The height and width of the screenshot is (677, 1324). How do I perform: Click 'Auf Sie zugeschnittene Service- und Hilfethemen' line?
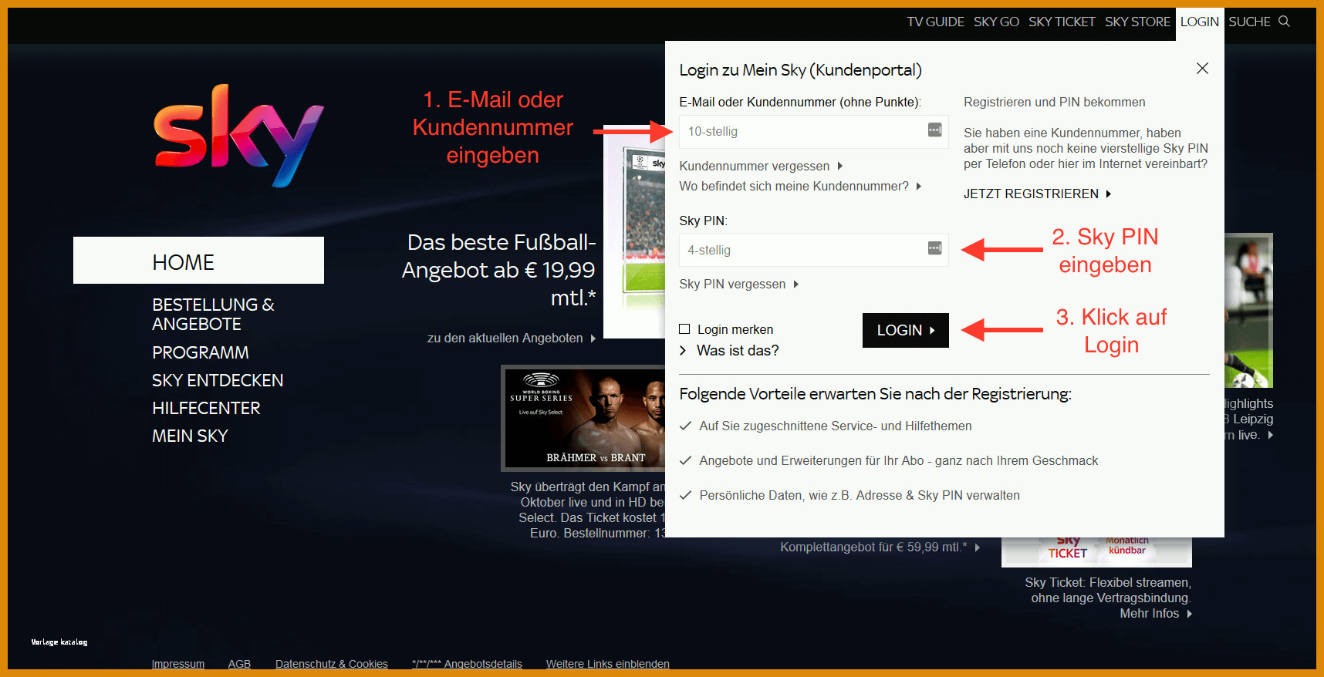tap(836, 426)
